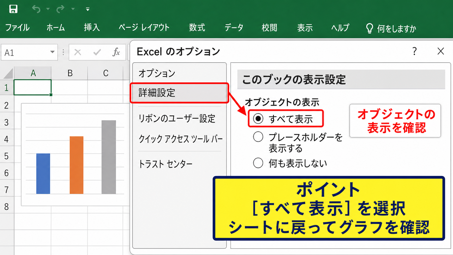Click the lightbulb Tell Me icon
Image resolution: width=453 pixels, height=255 pixels.
[x=370, y=28]
